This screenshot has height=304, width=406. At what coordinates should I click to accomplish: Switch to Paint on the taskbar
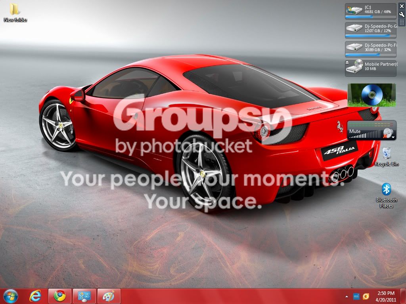[109, 296]
